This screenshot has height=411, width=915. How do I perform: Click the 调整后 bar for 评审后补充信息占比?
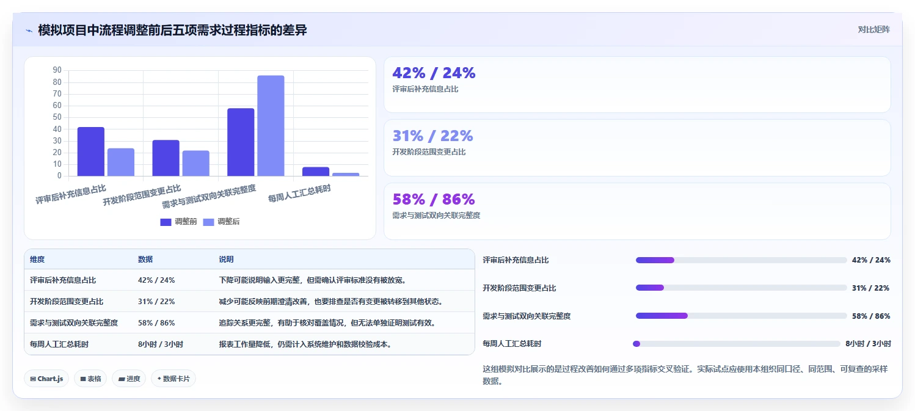point(121,162)
